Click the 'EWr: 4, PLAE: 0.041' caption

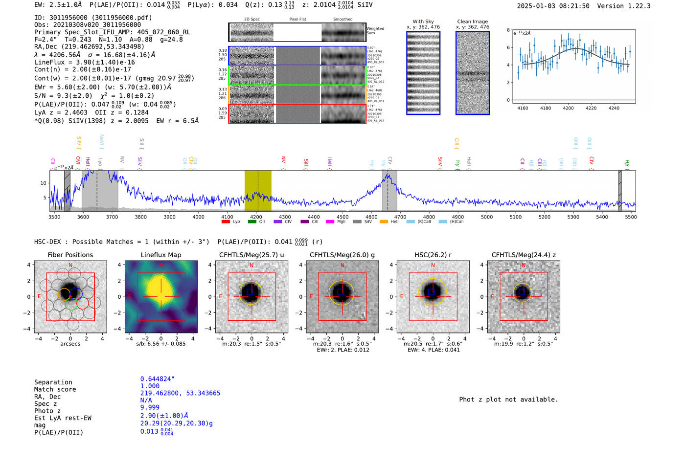434,350
